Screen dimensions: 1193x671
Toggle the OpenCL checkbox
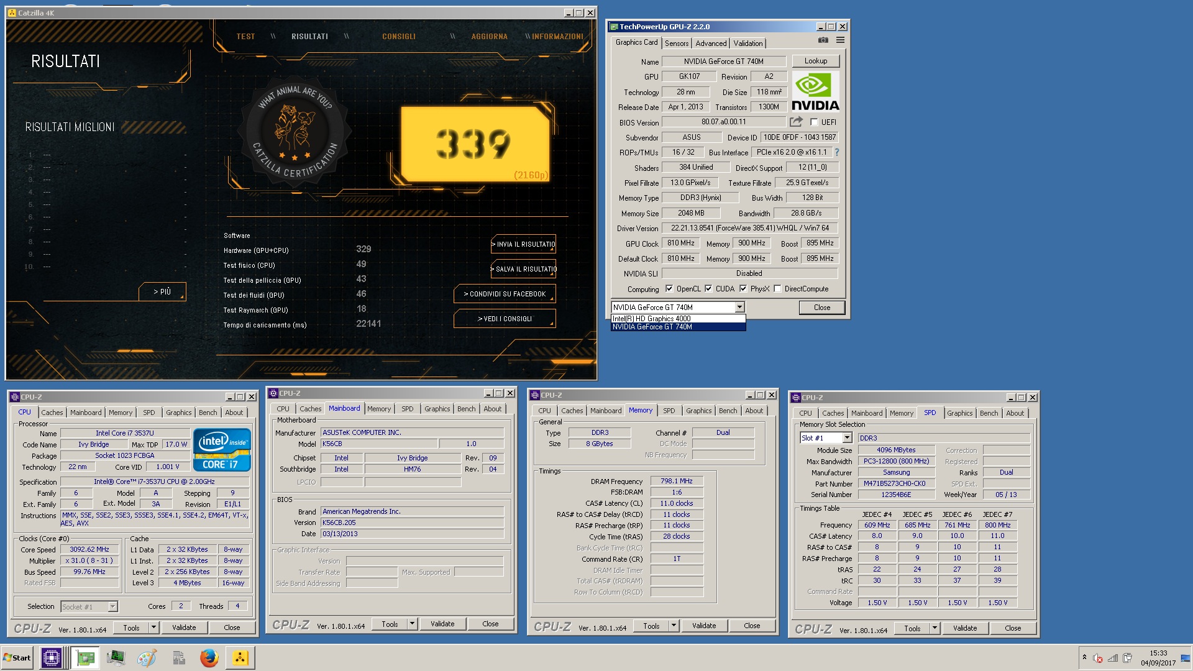click(x=669, y=289)
